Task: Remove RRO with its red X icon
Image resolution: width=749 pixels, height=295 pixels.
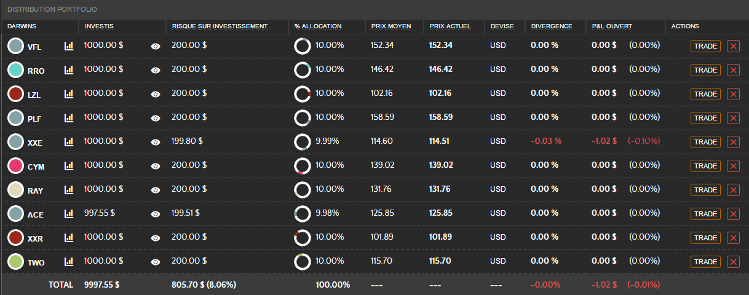Action: (x=733, y=70)
